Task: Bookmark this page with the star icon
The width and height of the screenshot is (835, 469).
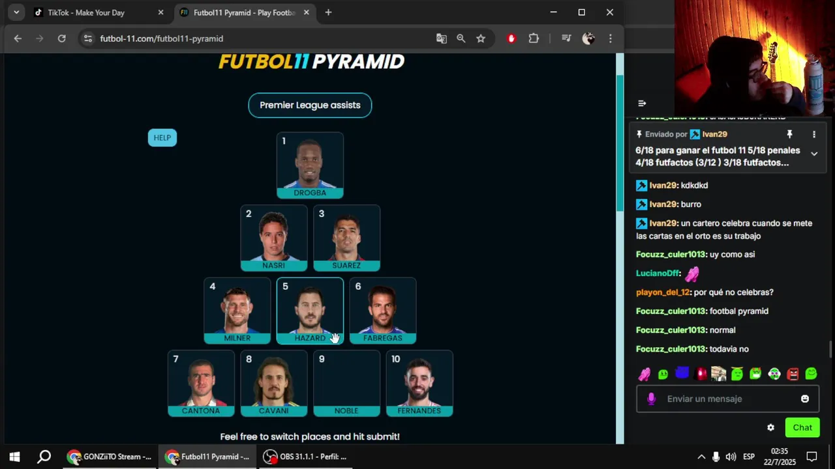Action: [x=481, y=38]
